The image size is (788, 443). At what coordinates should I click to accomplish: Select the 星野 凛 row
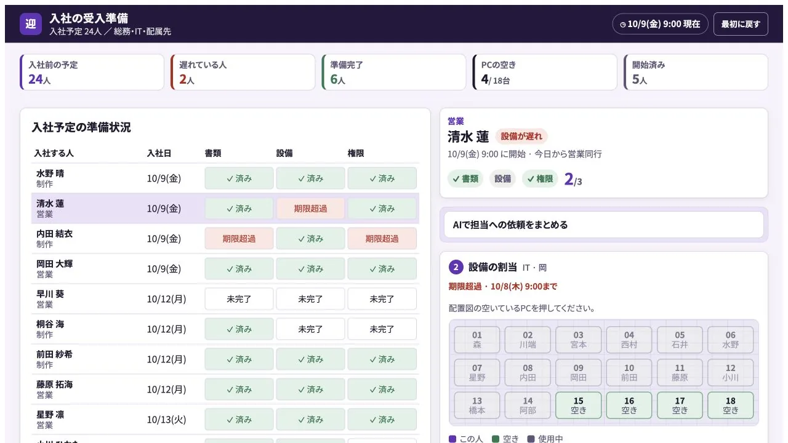225,420
